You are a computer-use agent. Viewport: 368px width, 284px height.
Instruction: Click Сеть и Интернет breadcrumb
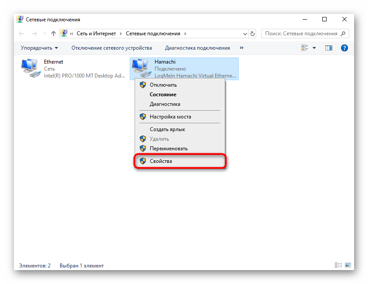point(96,34)
